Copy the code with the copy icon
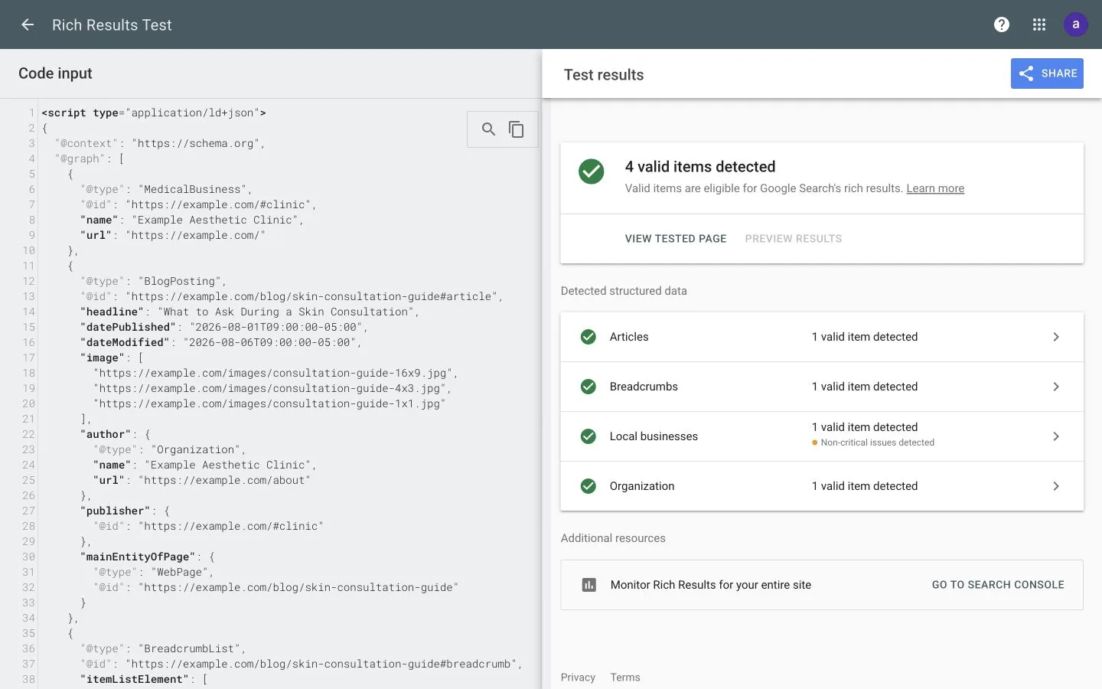 pos(517,129)
